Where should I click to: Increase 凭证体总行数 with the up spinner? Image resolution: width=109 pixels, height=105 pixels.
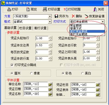[98, 44]
